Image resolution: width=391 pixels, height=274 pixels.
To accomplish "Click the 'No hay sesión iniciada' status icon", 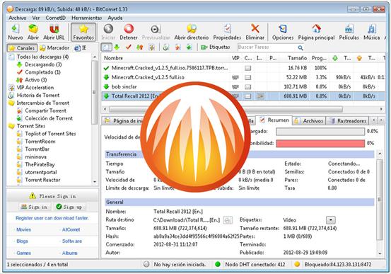I will (146, 264).
